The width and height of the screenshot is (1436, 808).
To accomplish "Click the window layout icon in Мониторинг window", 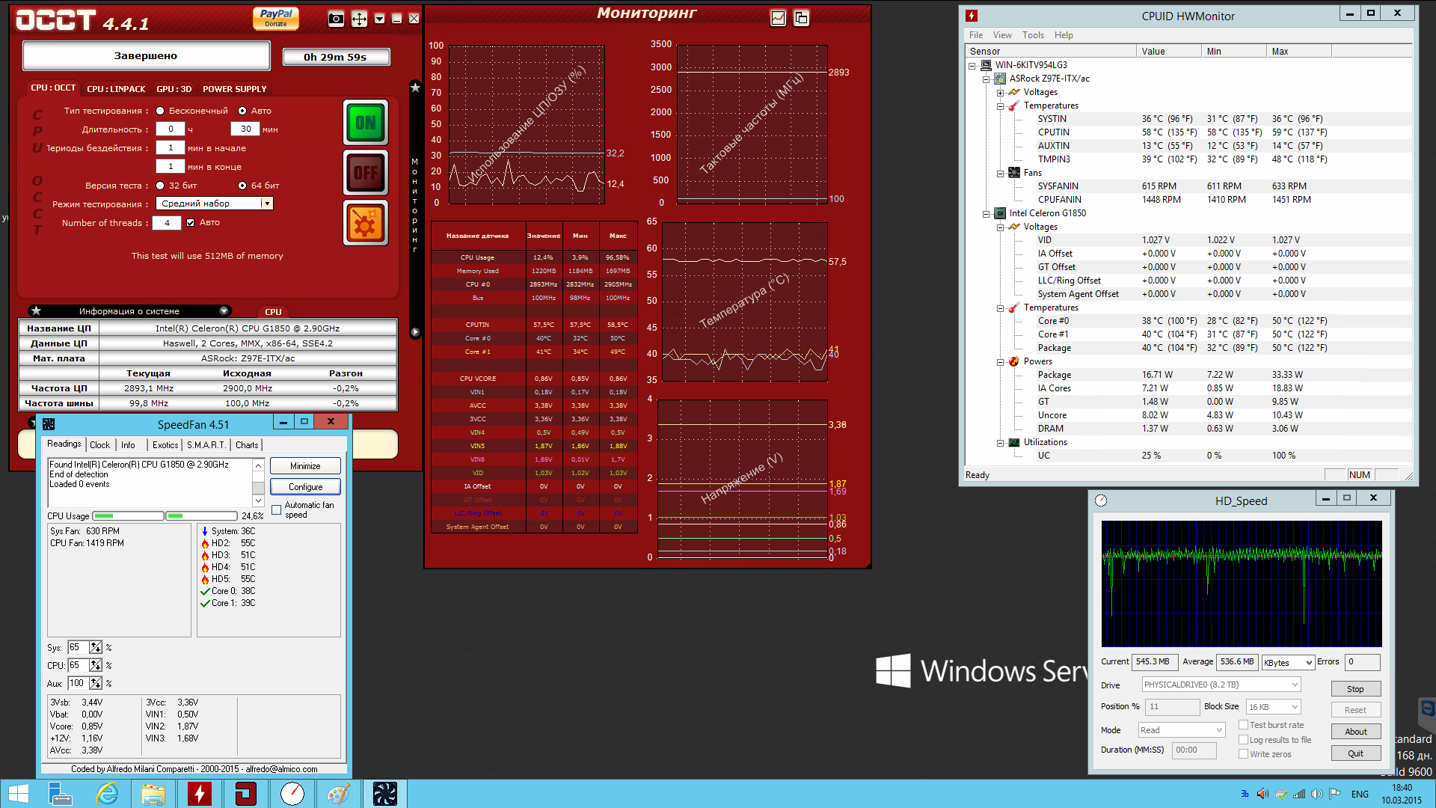I will (801, 18).
